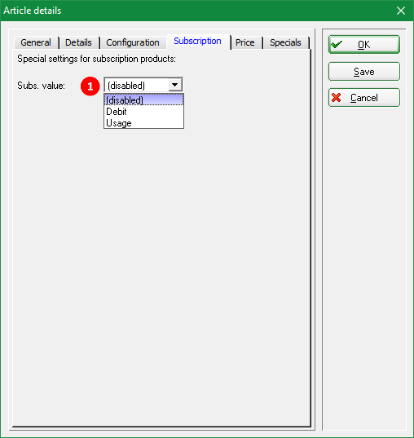Select the (disabled) option in the list
This screenshot has height=438, width=414.
click(143, 100)
